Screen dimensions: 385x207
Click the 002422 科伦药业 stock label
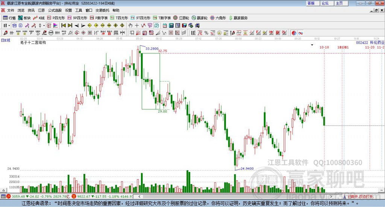370,43
